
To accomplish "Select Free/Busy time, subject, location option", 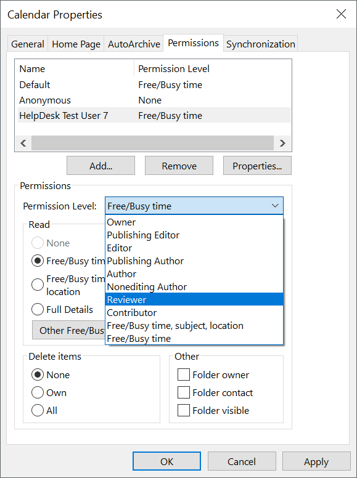I will tap(194, 326).
